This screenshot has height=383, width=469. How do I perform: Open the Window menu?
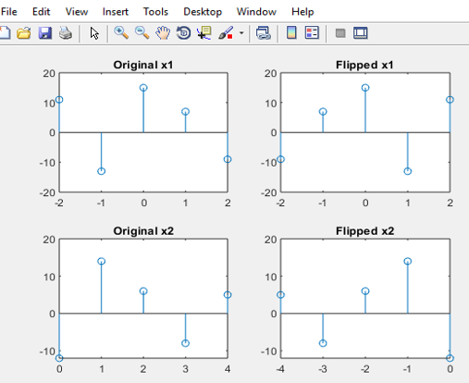coord(256,12)
